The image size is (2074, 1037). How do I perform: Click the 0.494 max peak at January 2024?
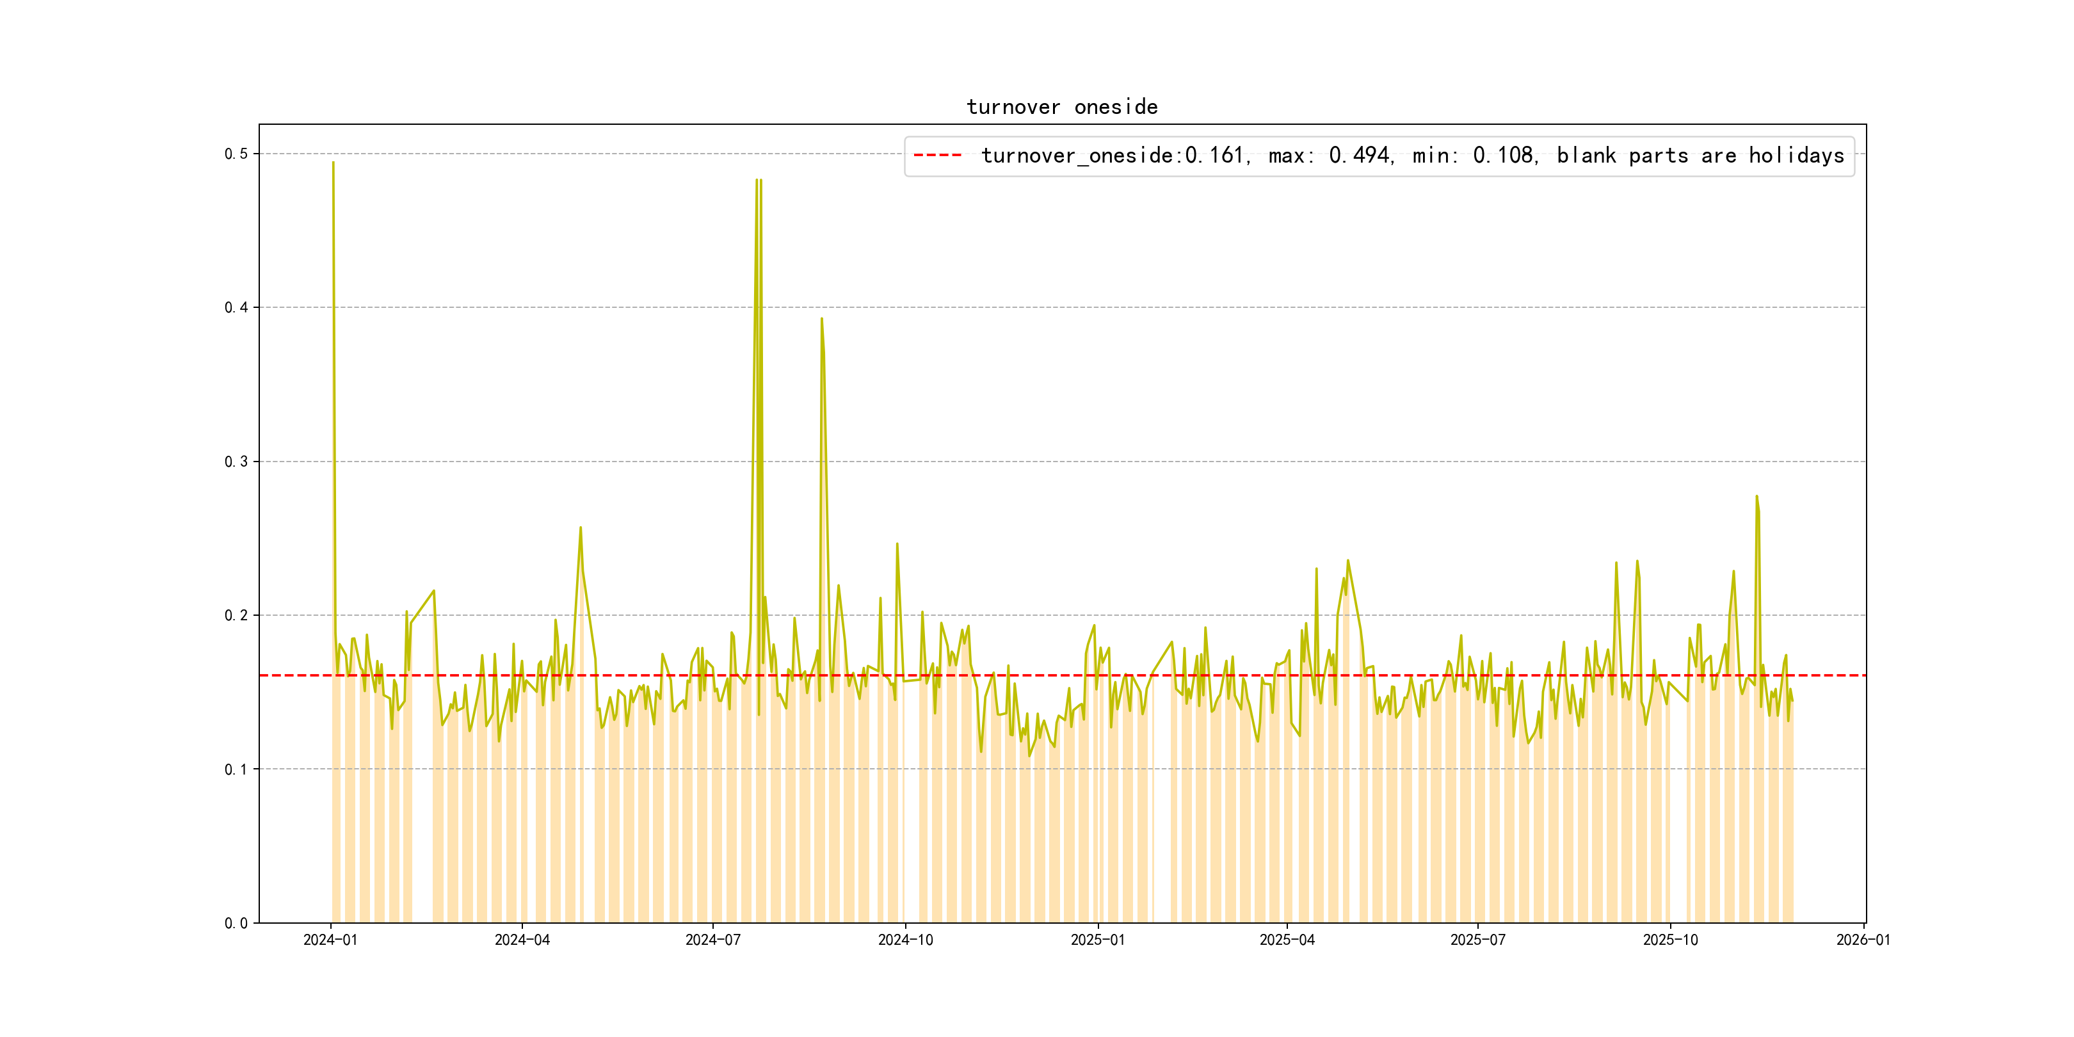(x=334, y=163)
